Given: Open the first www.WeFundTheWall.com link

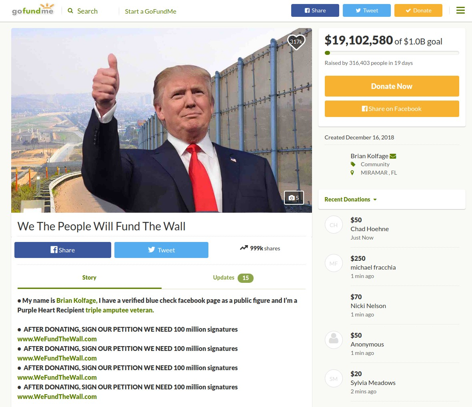Looking at the screenshot, I should (57, 339).
